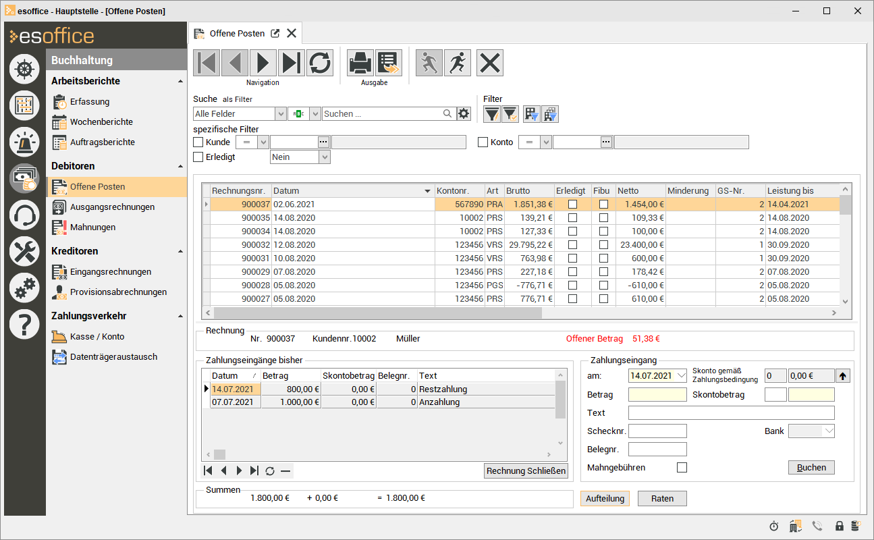Click the Raten button

[662, 498]
